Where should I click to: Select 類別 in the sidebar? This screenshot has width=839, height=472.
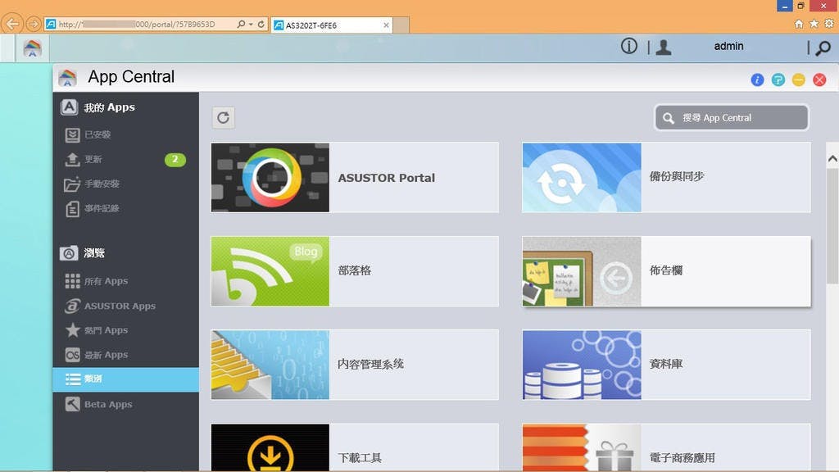(125, 379)
